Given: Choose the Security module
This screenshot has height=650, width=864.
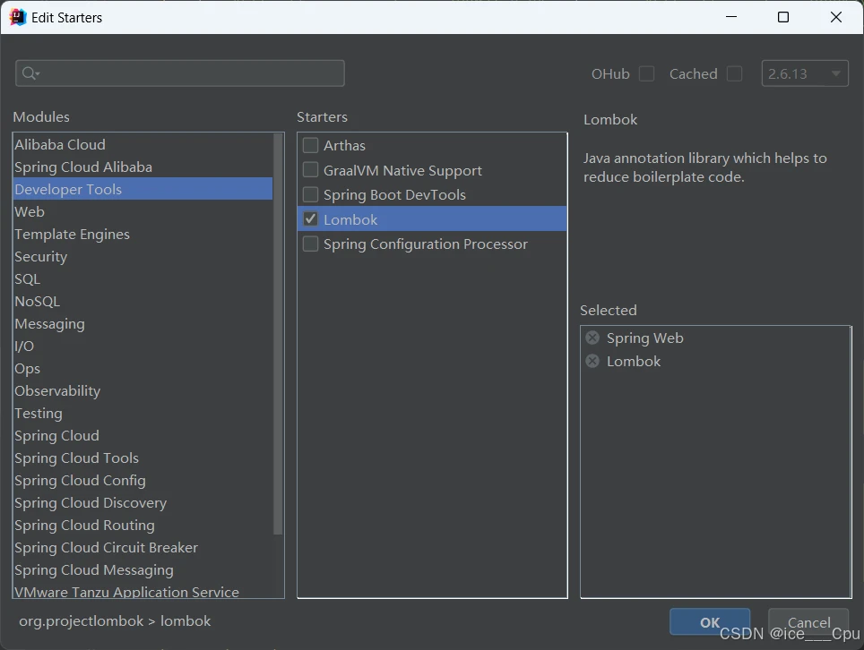Looking at the screenshot, I should point(41,257).
